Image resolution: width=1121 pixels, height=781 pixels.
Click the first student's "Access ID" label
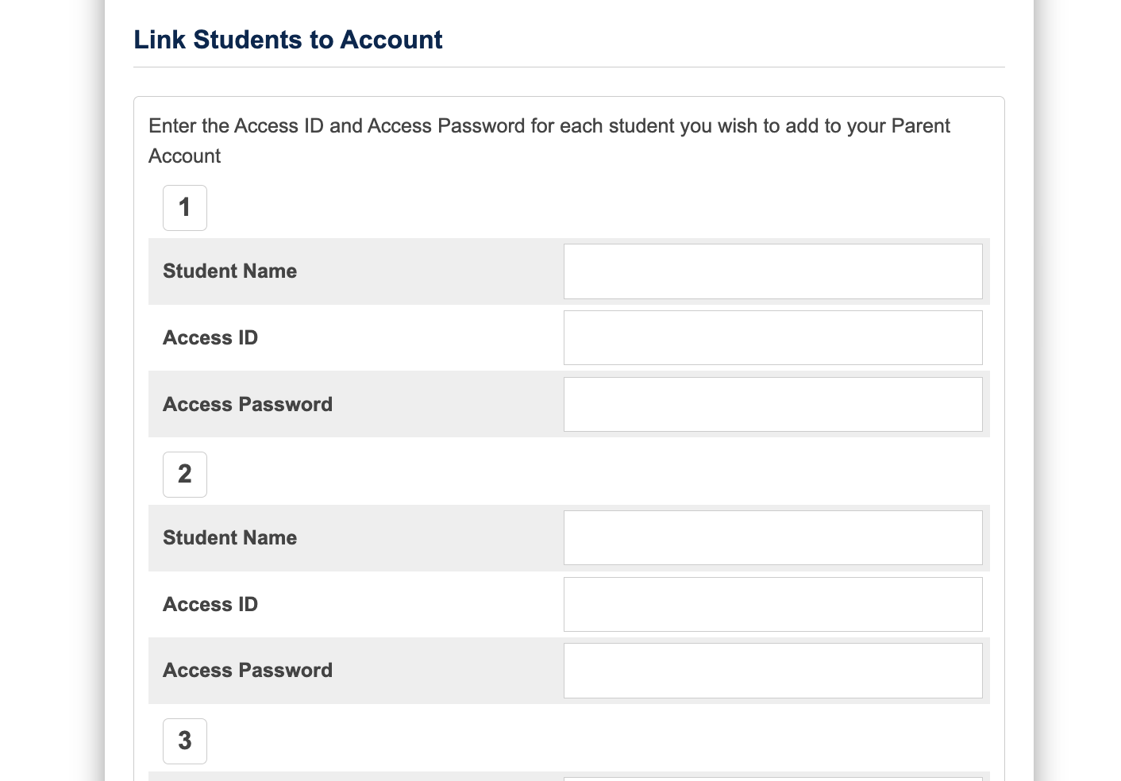click(210, 338)
